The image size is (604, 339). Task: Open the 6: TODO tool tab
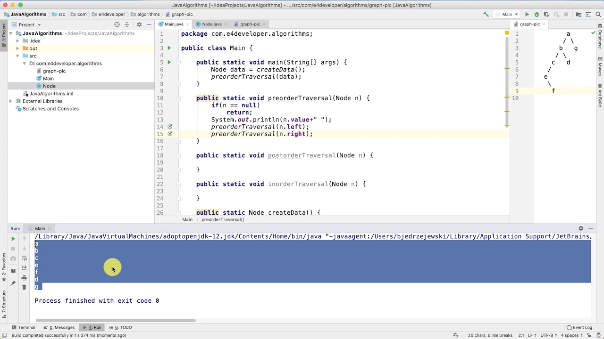coord(120,327)
